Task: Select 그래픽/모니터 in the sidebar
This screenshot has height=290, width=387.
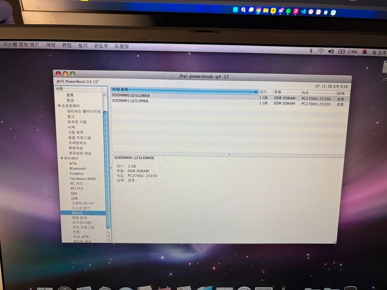Action: tap(82, 203)
